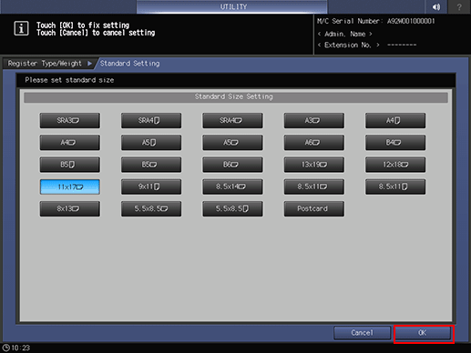The image size is (471, 353).
Task: Choose the A6 landscape size
Action: (x=313, y=143)
